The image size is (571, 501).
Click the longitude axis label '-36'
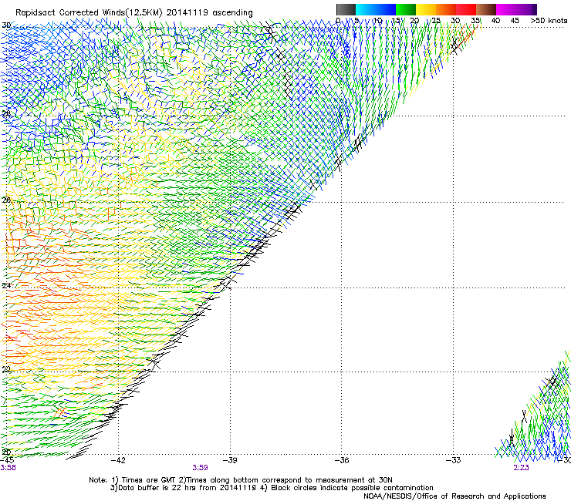pos(342,460)
